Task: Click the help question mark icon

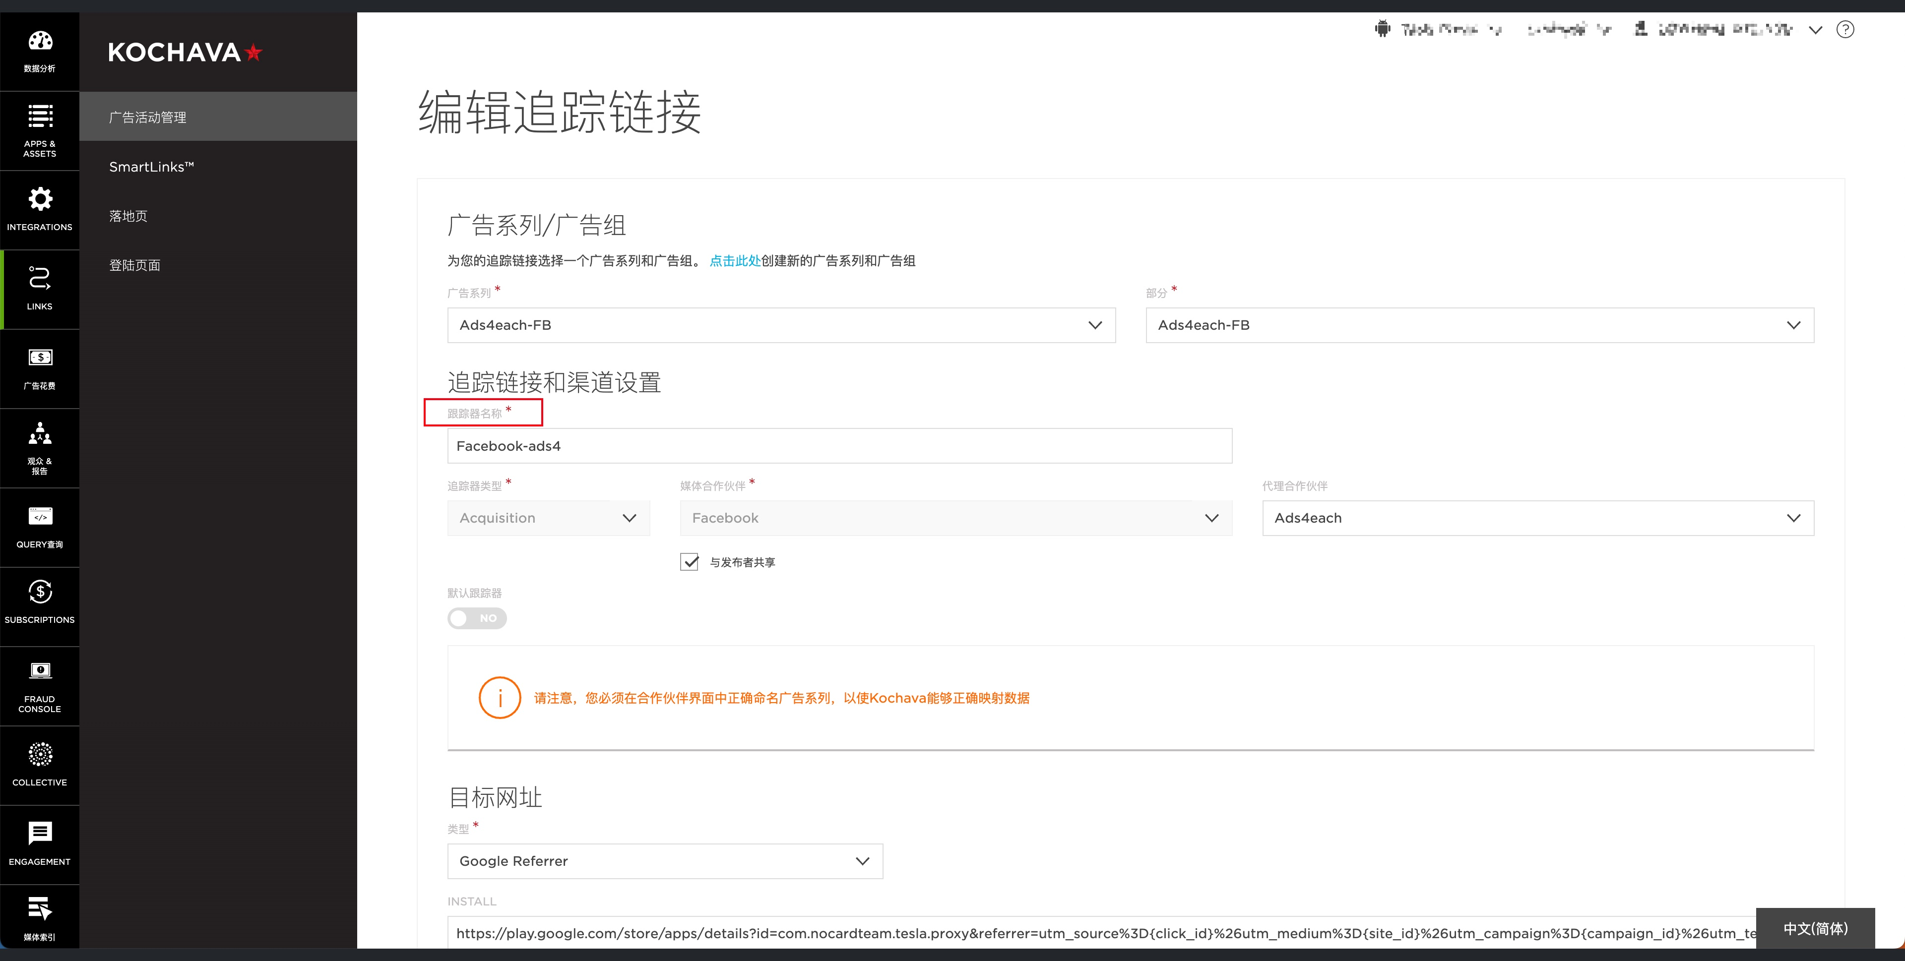Action: (1845, 30)
